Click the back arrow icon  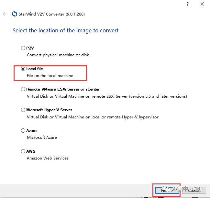tap(5, 14)
